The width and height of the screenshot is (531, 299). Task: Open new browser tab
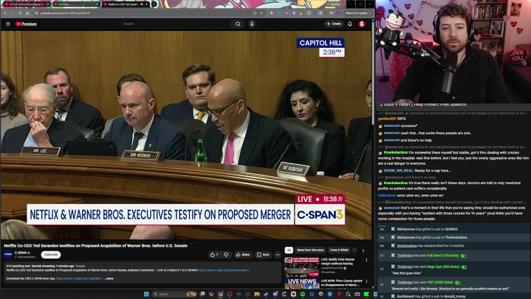tap(154, 4)
